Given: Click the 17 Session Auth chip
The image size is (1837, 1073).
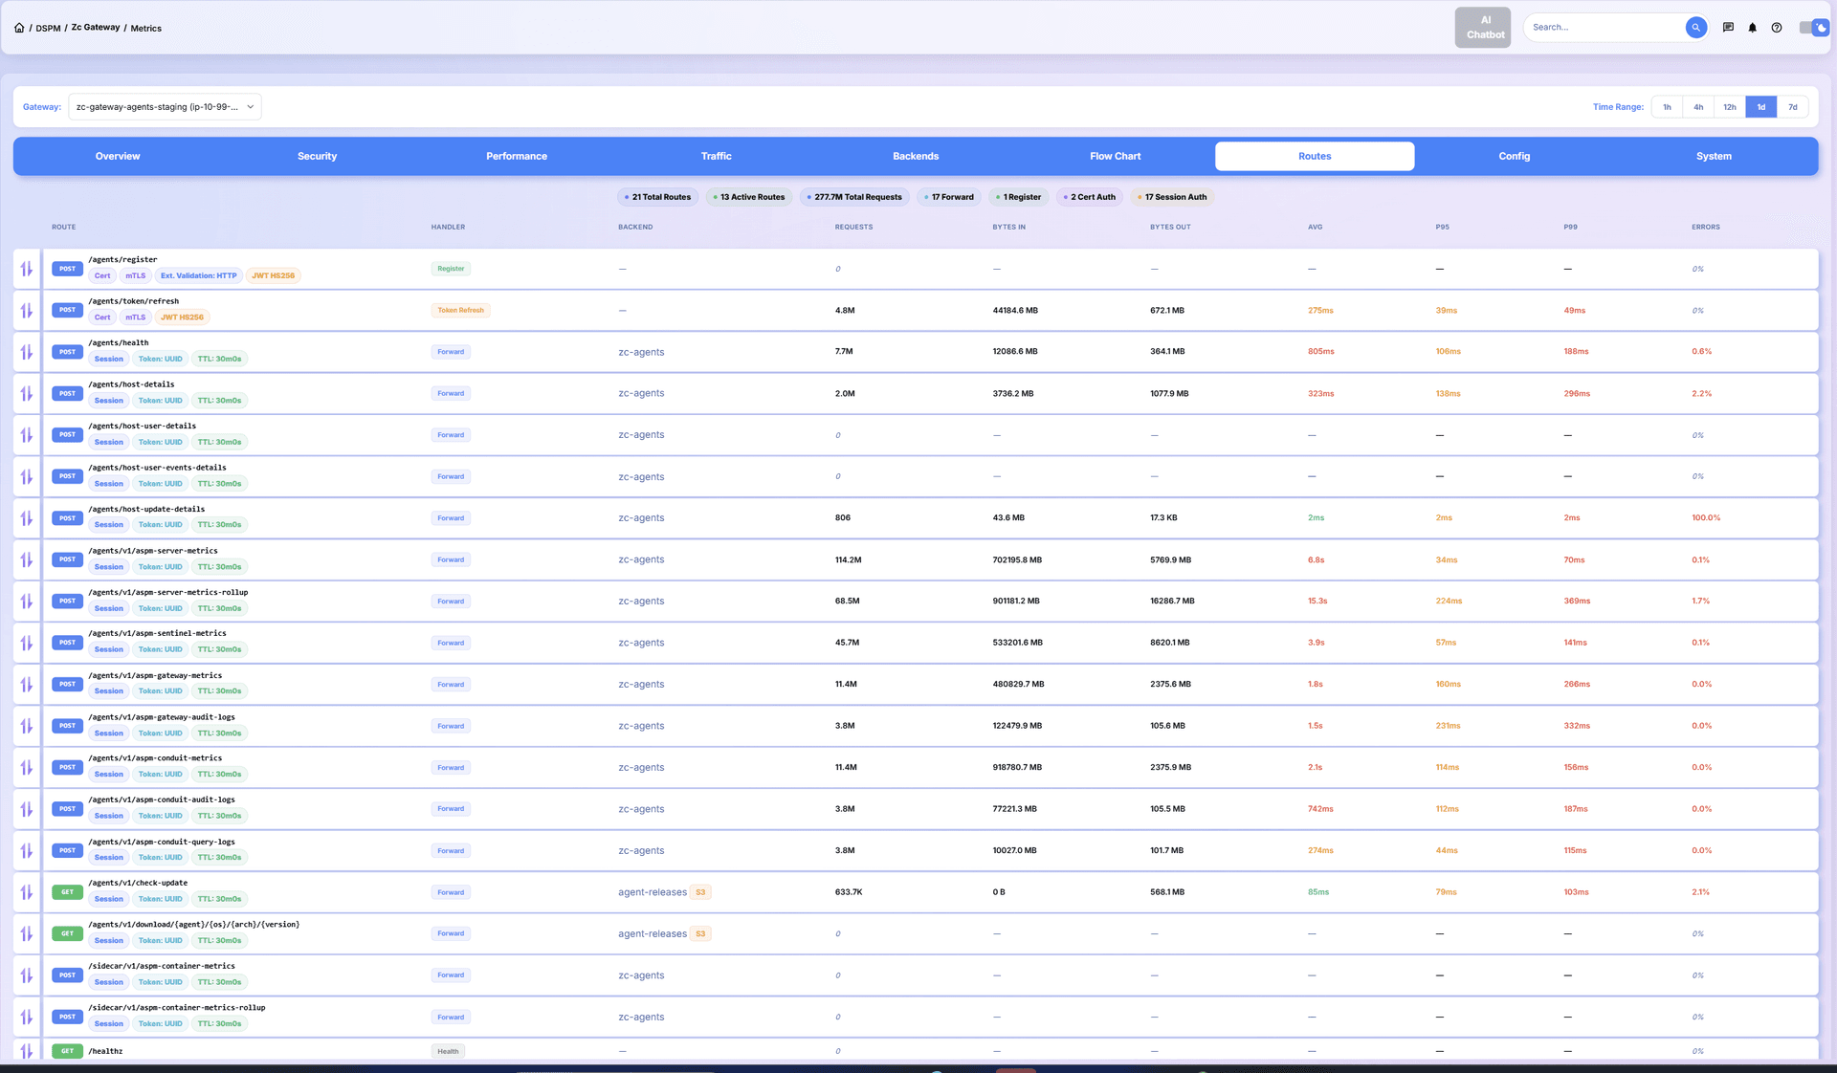Looking at the screenshot, I should (x=1172, y=197).
